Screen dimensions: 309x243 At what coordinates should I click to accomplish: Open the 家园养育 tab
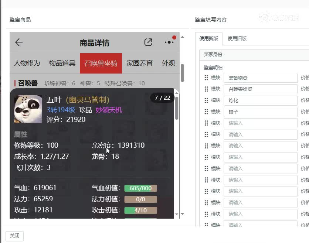point(140,63)
